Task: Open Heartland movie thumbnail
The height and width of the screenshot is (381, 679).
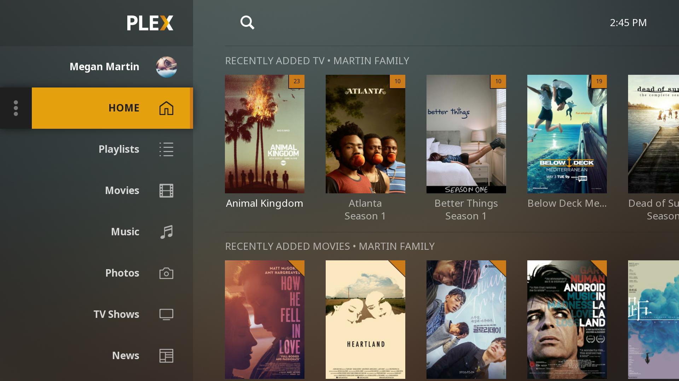Action: (365, 320)
